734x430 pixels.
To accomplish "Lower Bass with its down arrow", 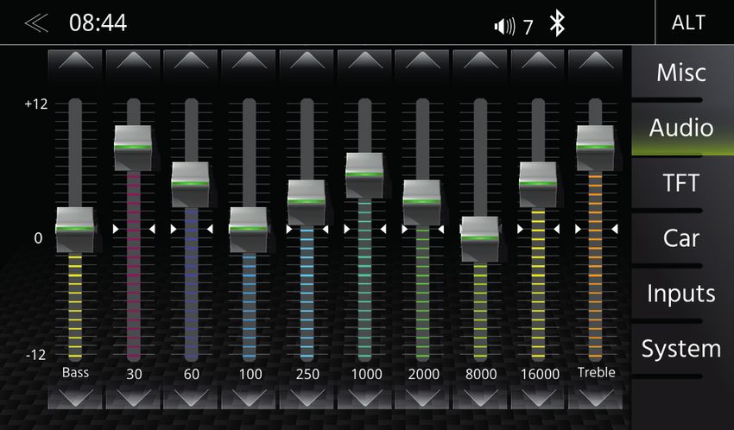I will click(75, 397).
